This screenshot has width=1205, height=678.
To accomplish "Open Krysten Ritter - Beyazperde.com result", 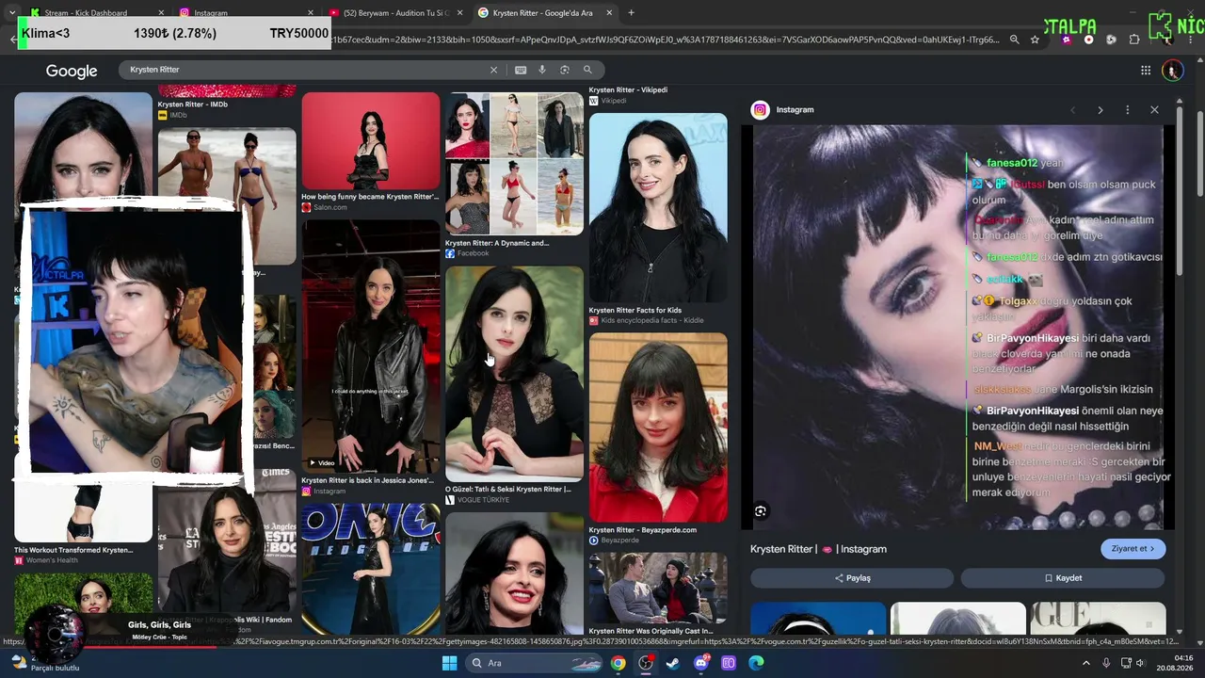I will click(643, 530).
